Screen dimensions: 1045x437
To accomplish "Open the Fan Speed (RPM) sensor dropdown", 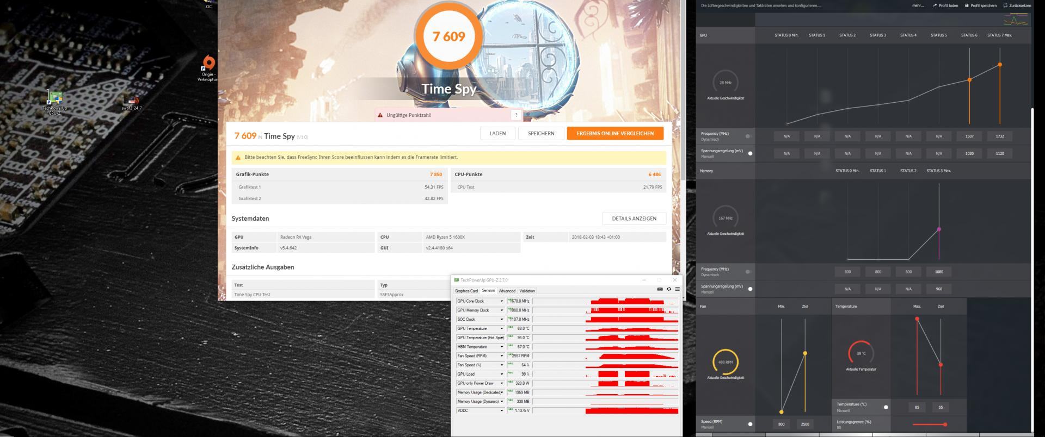I will [502, 356].
